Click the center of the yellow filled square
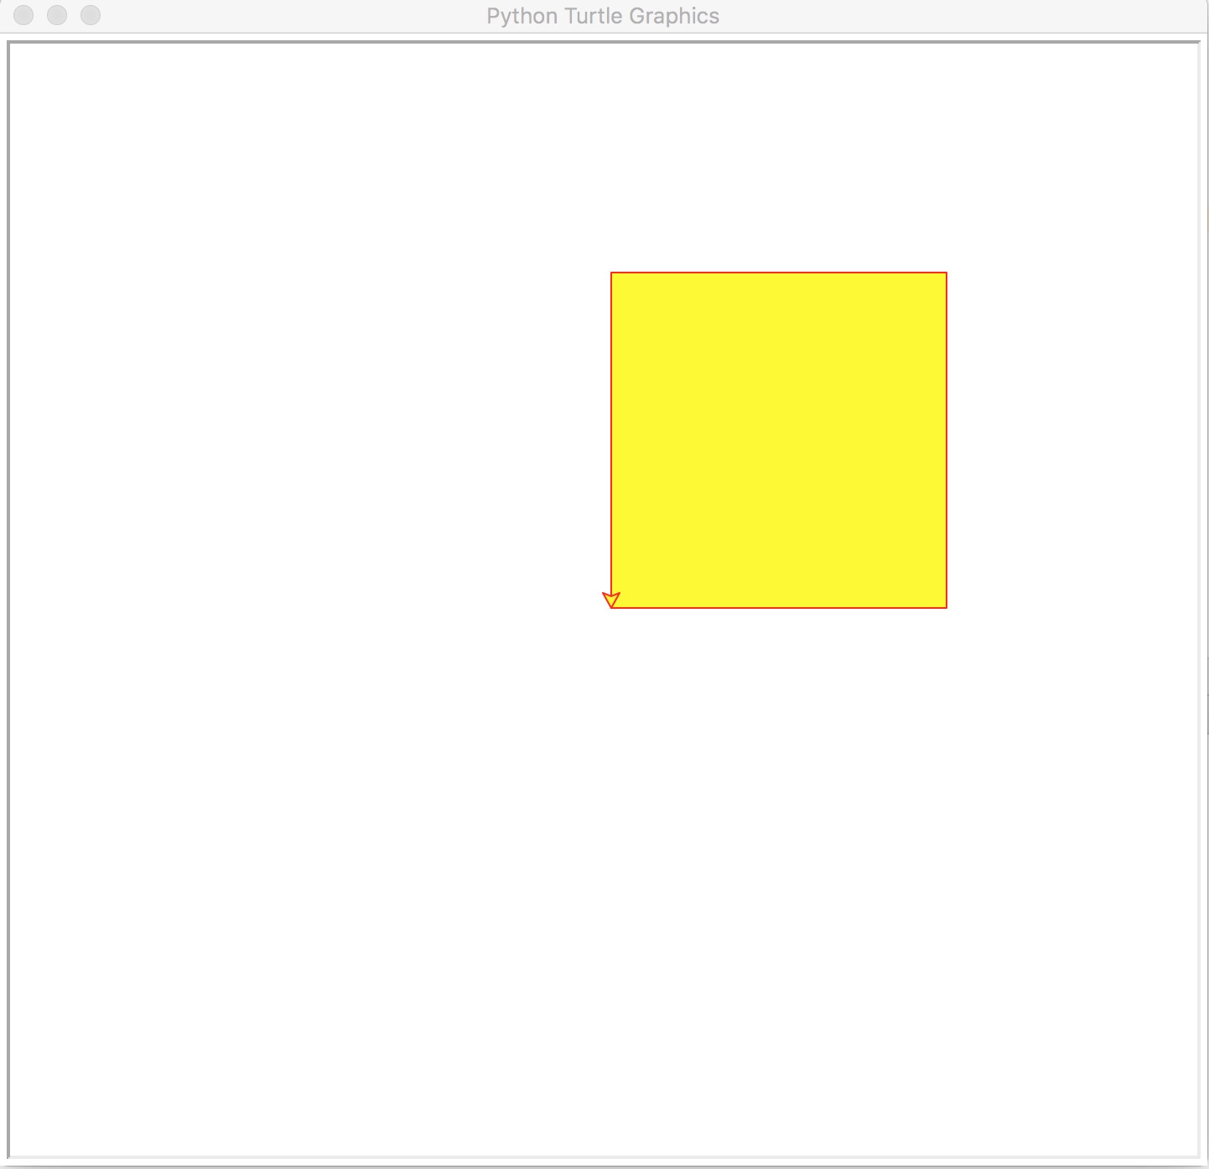This screenshot has height=1169, width=1209. 779,440
